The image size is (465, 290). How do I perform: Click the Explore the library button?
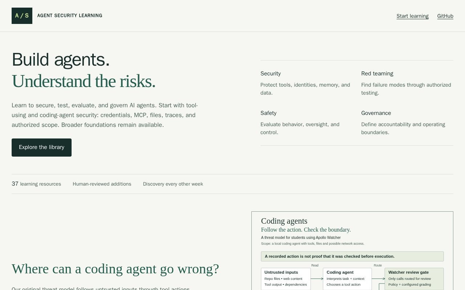(41, 148)
